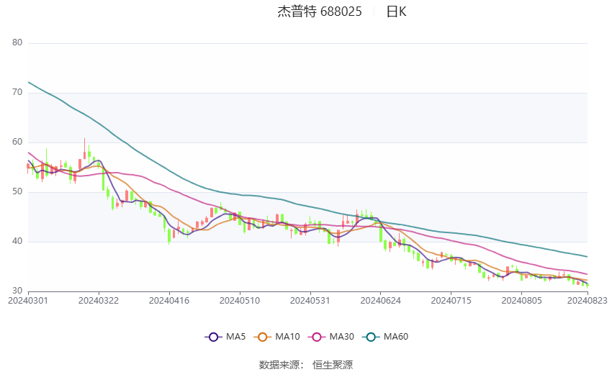Click the x-axis date label 20240624

click(x=381, y=301)
